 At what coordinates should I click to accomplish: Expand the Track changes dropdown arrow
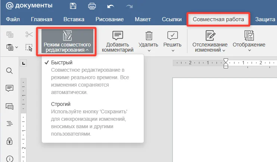click(224, 51)
